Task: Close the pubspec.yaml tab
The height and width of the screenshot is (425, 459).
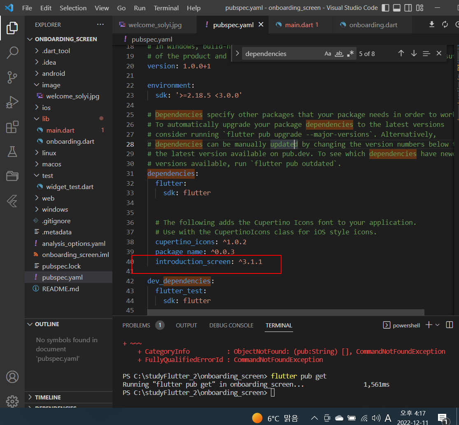Action: pyautogui.click(x=261, y=25)
